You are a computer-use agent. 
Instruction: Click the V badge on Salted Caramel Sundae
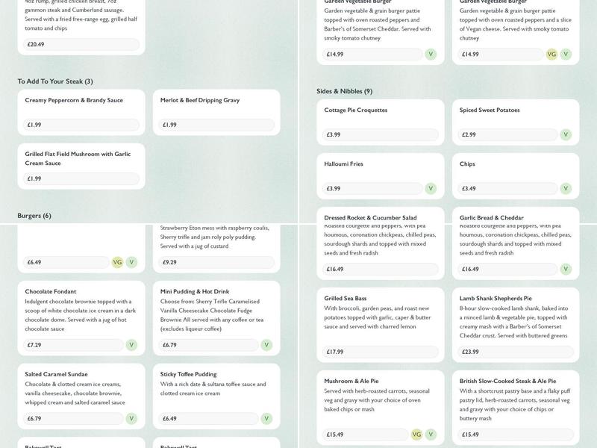131,419
